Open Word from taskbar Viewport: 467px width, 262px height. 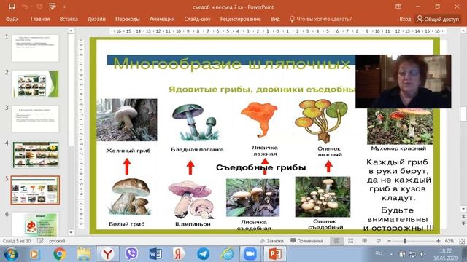point(155,254)
